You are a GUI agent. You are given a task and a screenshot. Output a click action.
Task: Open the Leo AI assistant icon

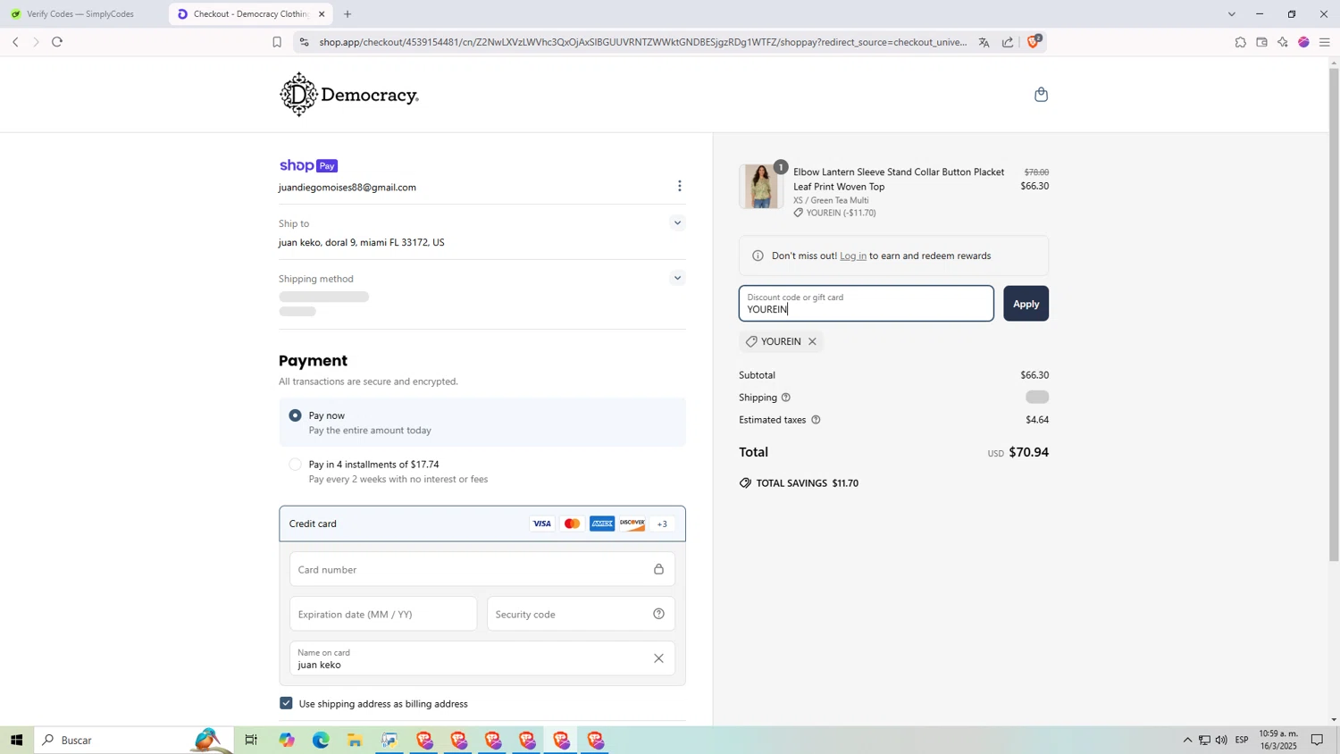pyautogui.click(x=1283, y=42)
